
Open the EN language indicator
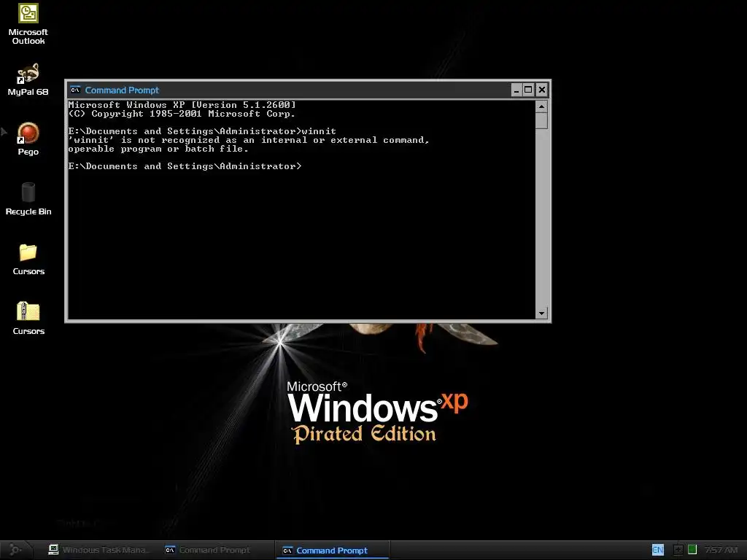point(657,550)
